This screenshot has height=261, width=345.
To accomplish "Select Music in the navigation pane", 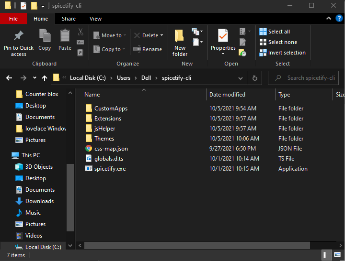I will (x=28, y=213).
